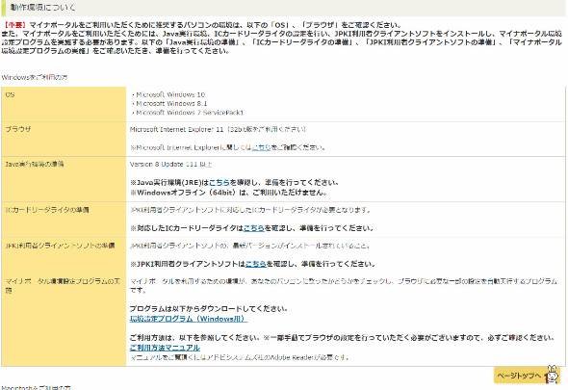Click the Windowsをご利用の方 subheading

pyautogui.click(x=35, y=78)
